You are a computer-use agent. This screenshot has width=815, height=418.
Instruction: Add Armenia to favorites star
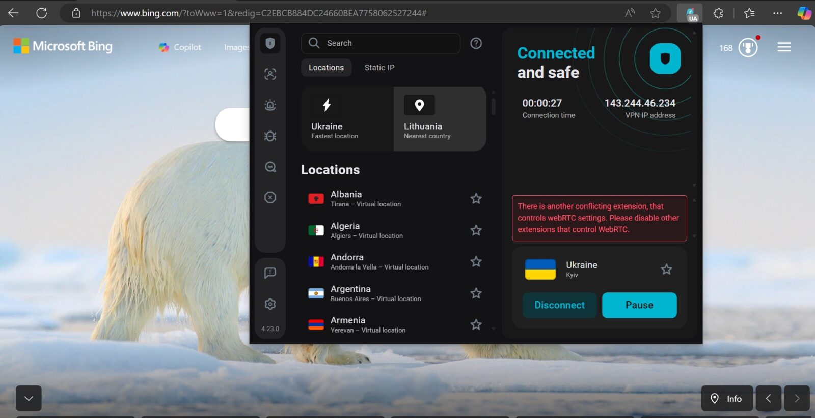(x=476, y=324)
